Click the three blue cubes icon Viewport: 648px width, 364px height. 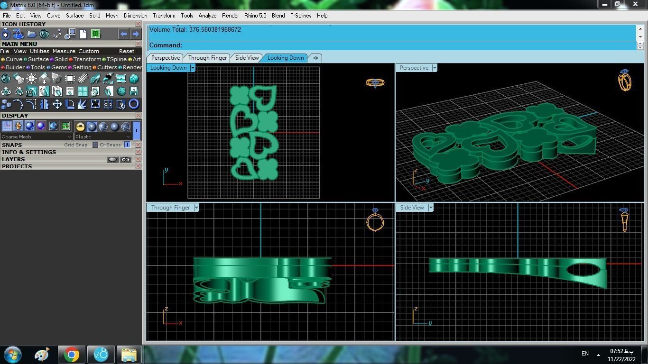point(6,104)
